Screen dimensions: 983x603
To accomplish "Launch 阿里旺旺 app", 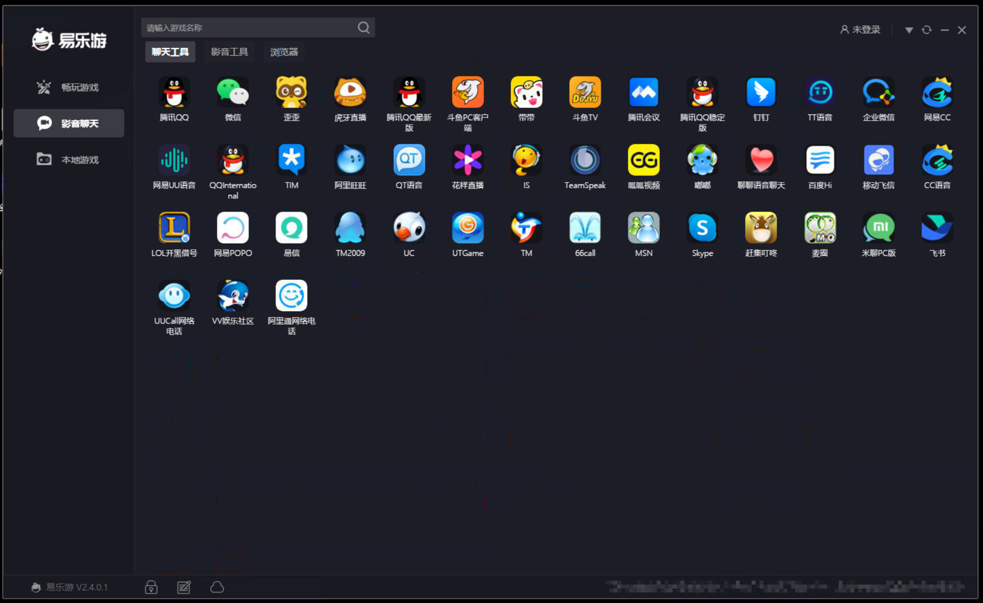I will 350,160.
